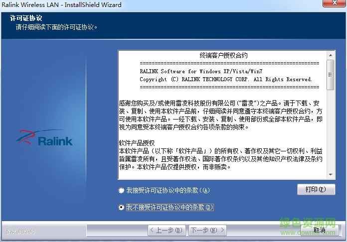Viewport: 347px width, 242px height.
Task: Click the Print (打印) button
Action: pos(316,189)
